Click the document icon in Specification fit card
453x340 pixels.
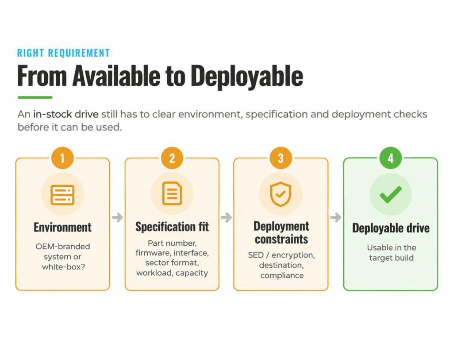click(172, 193)
